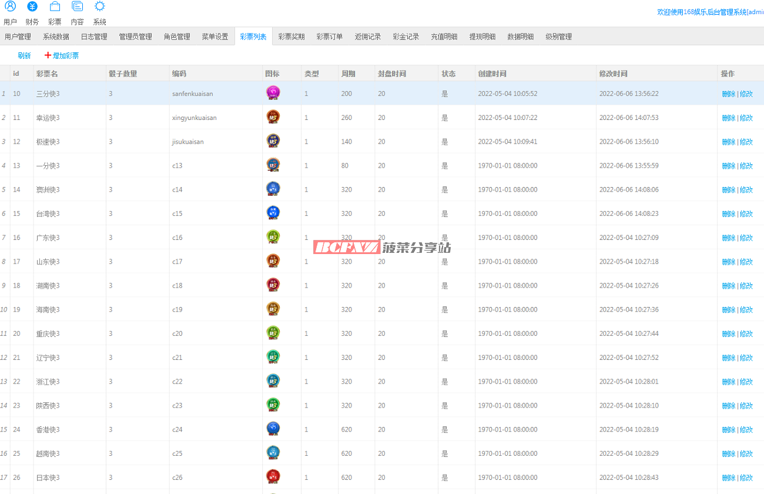The width and height of the screenshot is (764, 494).
Task: Click the red plus 增加彩票 icon
Action: [48, 55]
